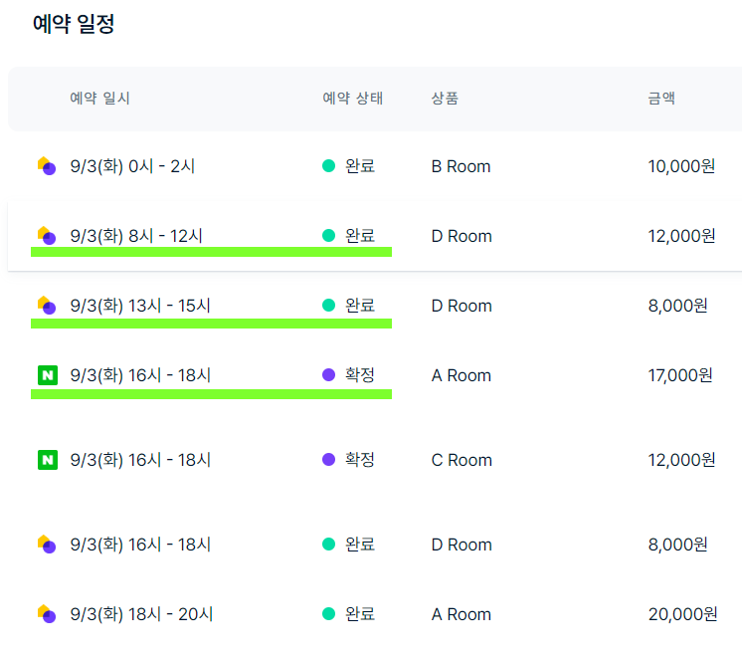Click the 예약 일시 column header
Image resolution: width=742 pixels, height=659 pixels.
tap(99, 99)
